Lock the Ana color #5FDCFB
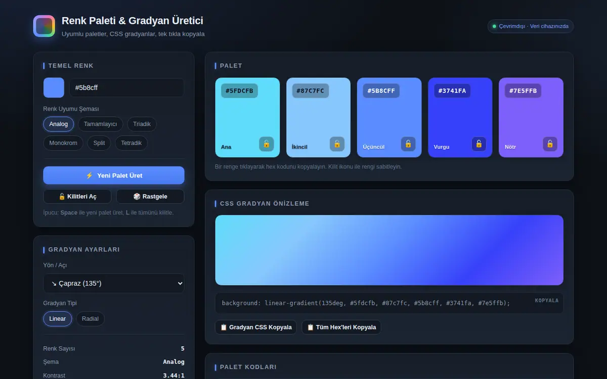 [267, 144]
